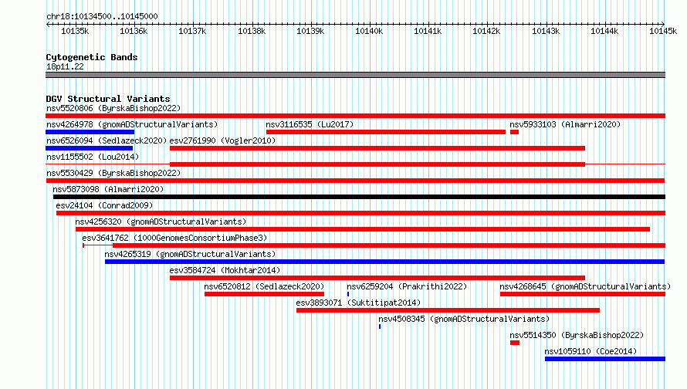Click the red bar under nsv3116535
The height and width of the screenshot is (389, 687).
pos(385,132)
